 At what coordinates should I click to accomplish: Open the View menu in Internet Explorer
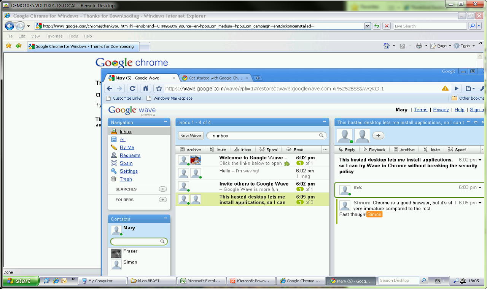click(x=35, y=36)
